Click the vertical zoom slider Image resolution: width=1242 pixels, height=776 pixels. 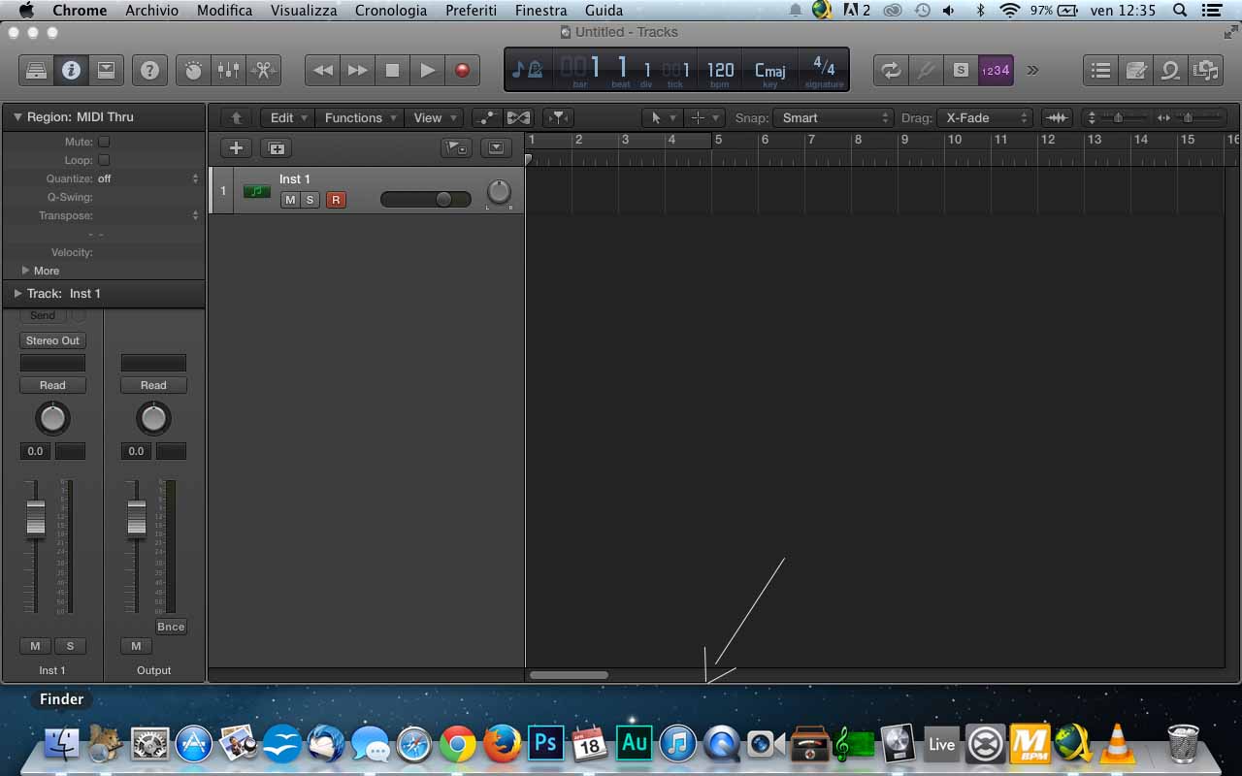coord(1118,117)
